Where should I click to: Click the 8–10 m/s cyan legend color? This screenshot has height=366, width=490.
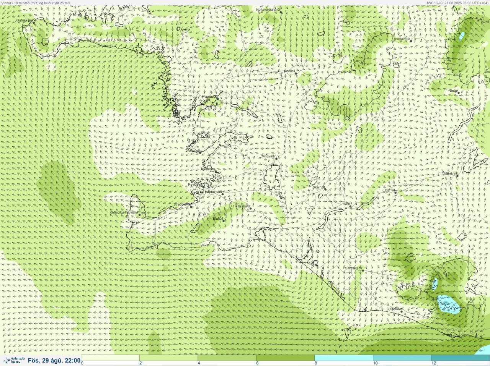click(x=344, y=358)
